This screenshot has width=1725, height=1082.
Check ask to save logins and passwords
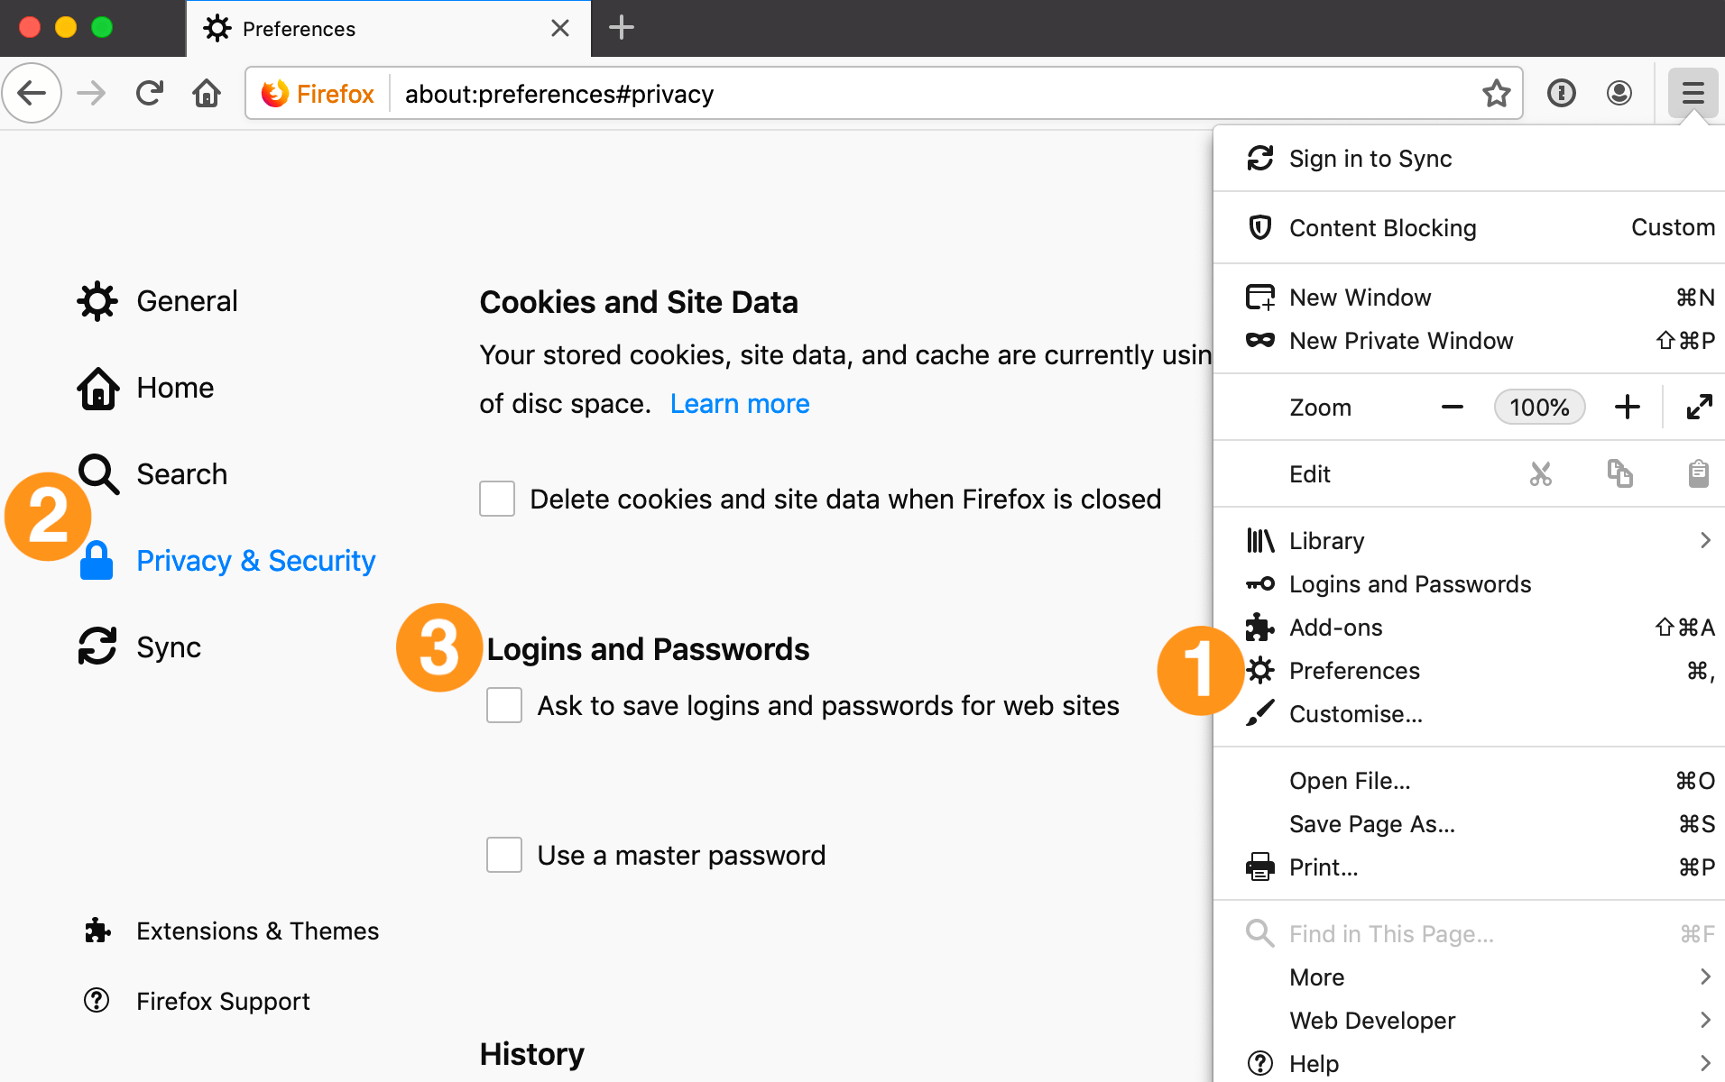[x=503, y=705]
